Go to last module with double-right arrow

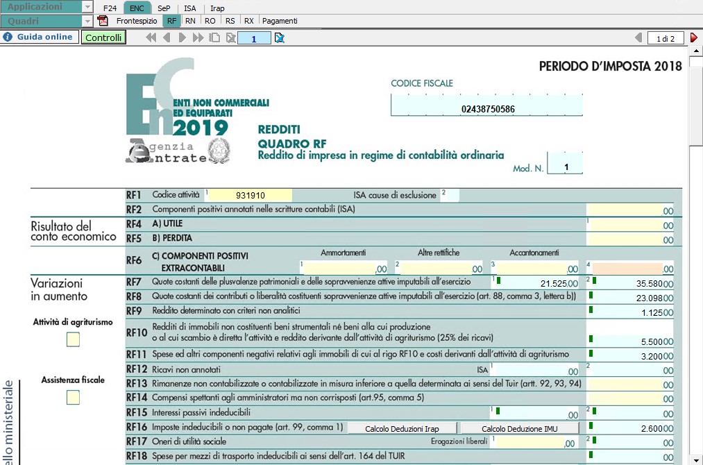pyautogui.click(x=198, y=38)
